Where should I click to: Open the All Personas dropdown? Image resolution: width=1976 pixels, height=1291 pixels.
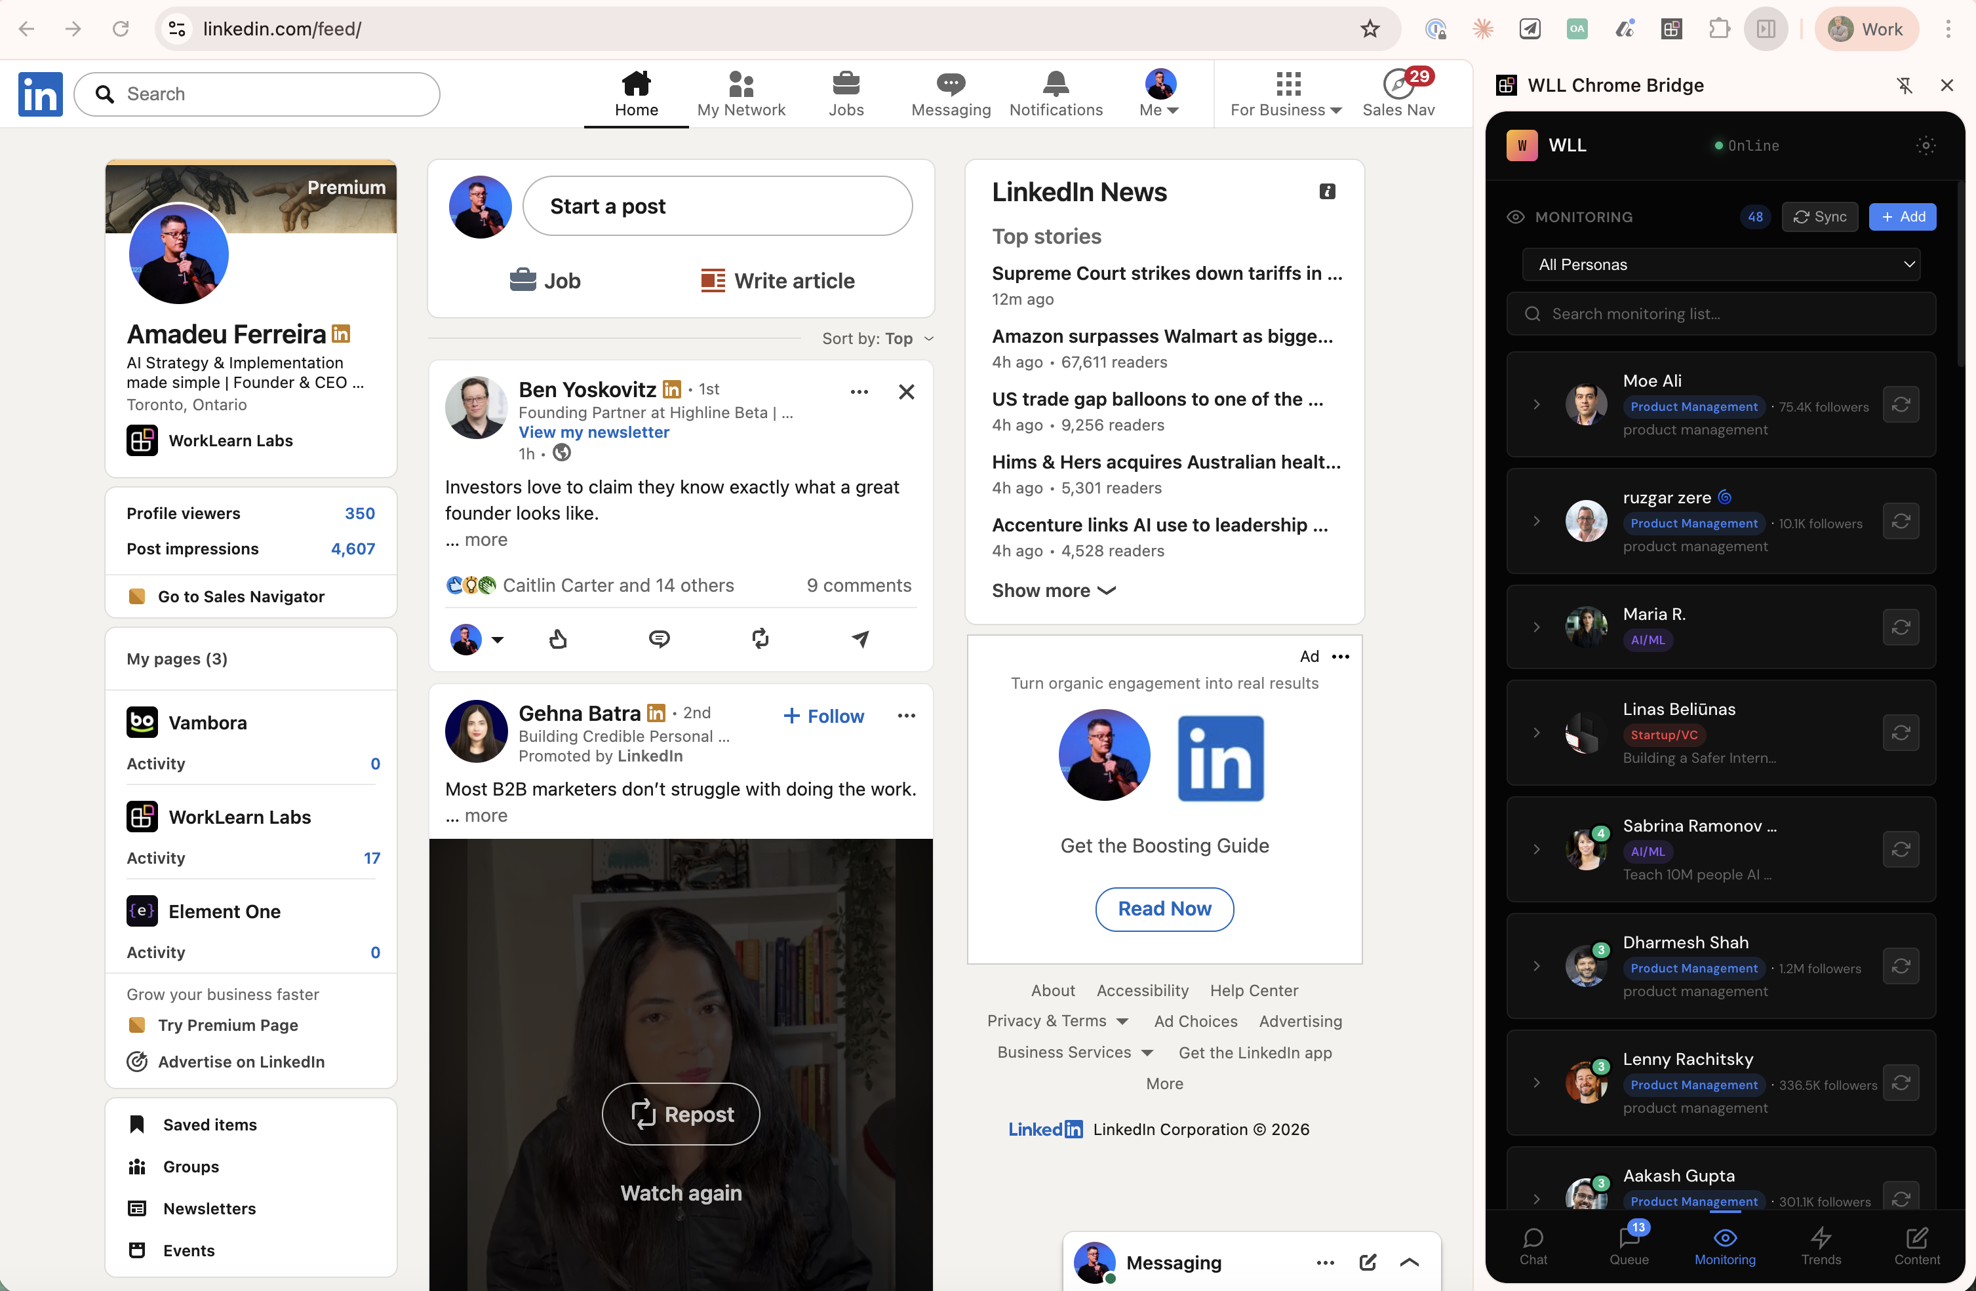(1721, 264)
